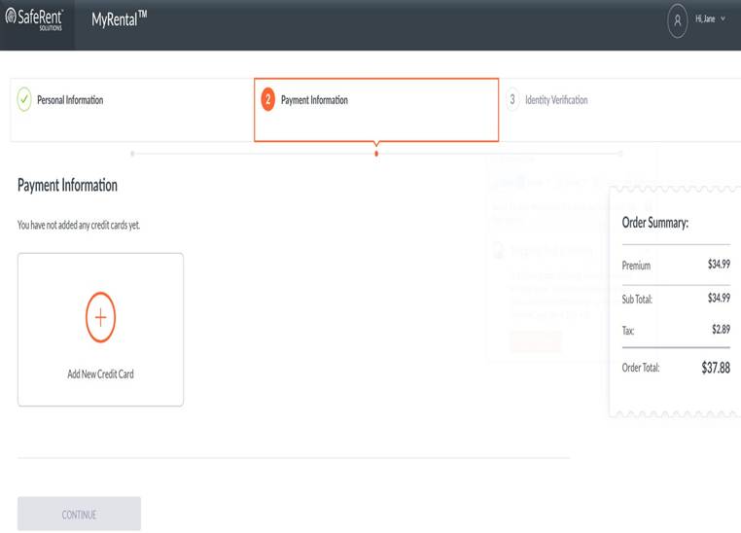The image size is (741, 533).
Task: Click the Add New Credit Card label
Action: pyautogui.click(x=101, y=374)
